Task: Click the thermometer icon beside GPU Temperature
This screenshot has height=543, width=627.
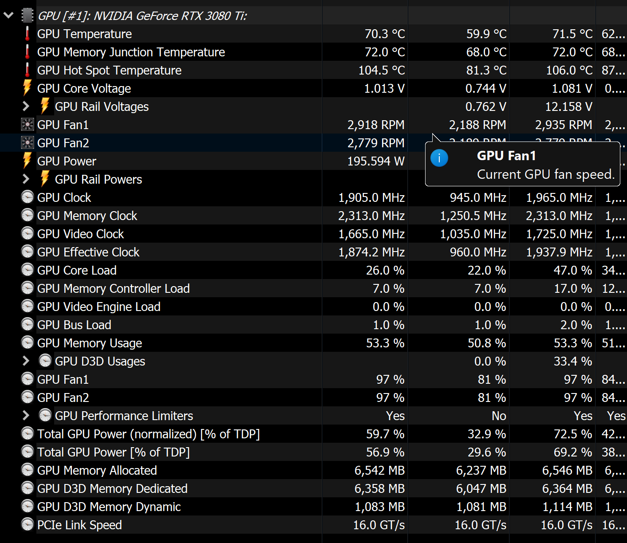Action: [28, 34]
